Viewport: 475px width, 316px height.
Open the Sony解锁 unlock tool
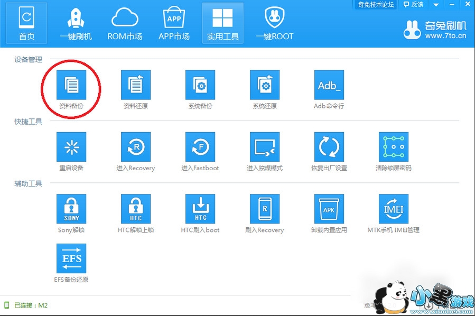[71, 209]
